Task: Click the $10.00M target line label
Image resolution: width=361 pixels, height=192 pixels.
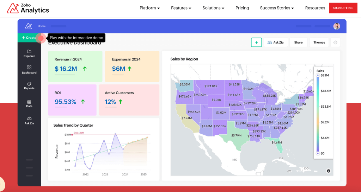Action: coord(79,133)
